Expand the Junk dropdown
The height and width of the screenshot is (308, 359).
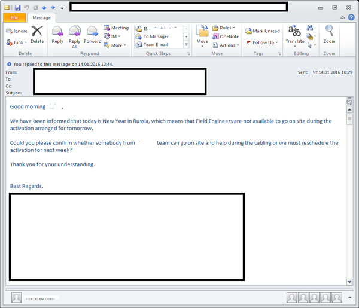tap(17, 42)
